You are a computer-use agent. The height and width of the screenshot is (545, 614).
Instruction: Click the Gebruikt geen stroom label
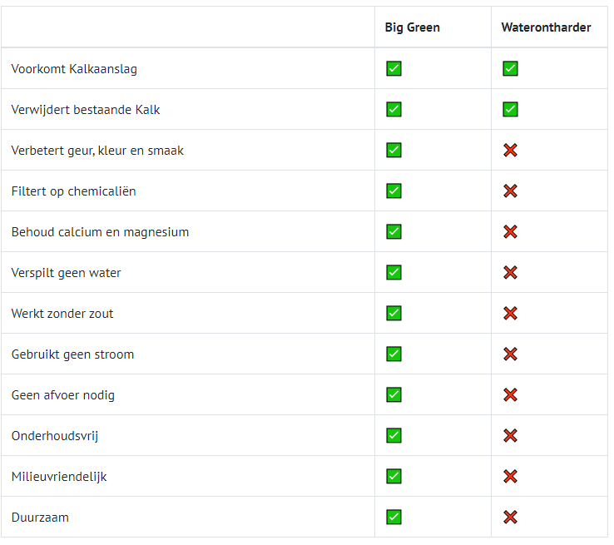point(72,354)
